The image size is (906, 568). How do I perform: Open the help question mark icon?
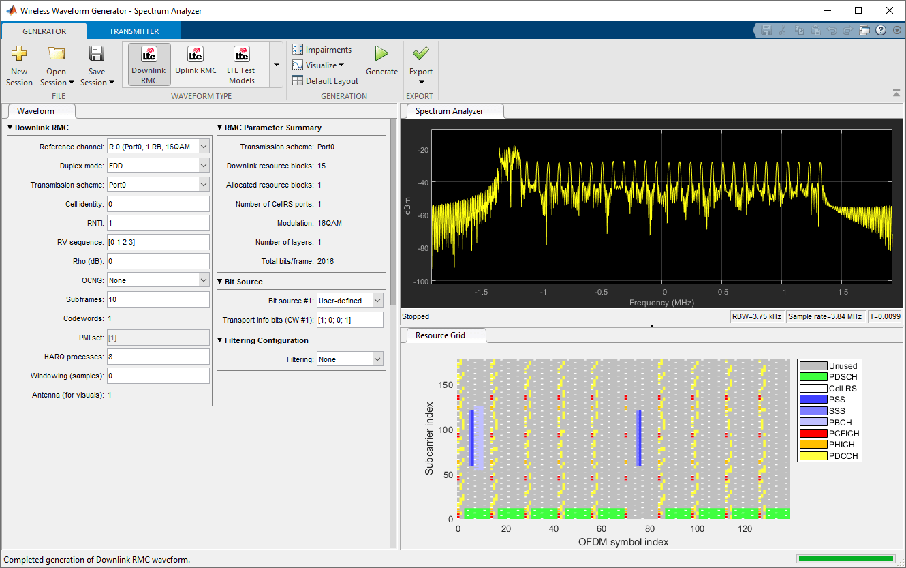pyautogui.click(x=881, y=31)
